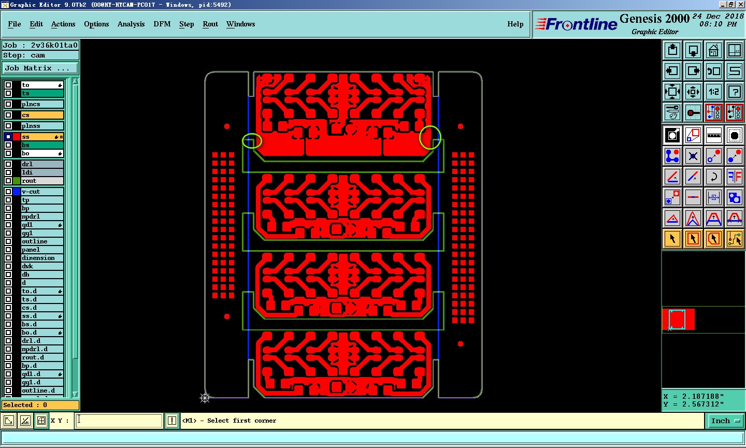The image size is (746, 448).
Task: Toggle display checkbox for layer drl
Action: click(8, 164)
